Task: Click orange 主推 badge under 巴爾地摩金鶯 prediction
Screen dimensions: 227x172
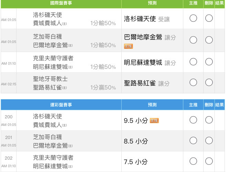Action: tap(128, 46)
